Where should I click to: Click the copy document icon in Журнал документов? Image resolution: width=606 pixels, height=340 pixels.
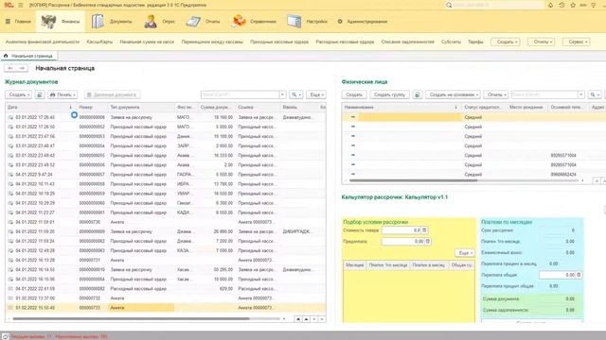(x=40, y=94)
